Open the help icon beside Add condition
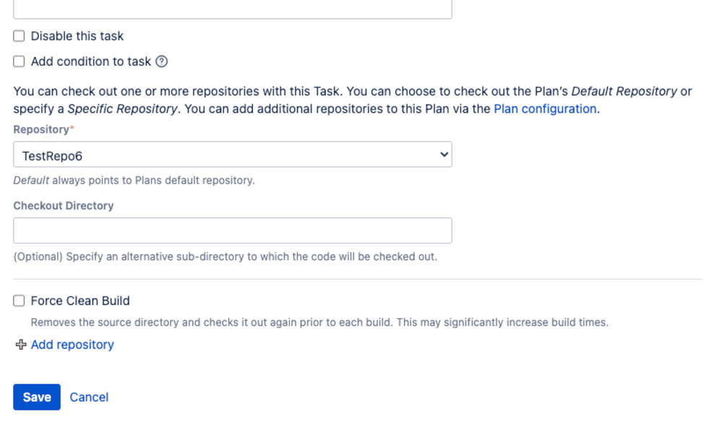722x440 pixels. 162,61
